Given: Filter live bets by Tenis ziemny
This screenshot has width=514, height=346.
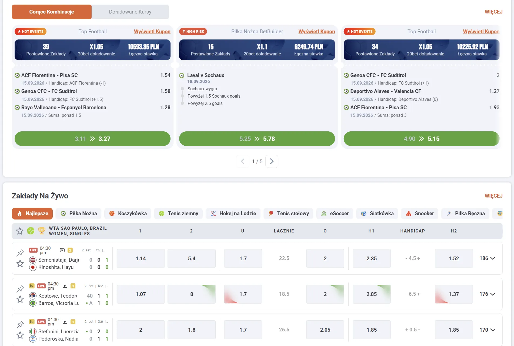Looking at the screenshot, I should [178, 214].
